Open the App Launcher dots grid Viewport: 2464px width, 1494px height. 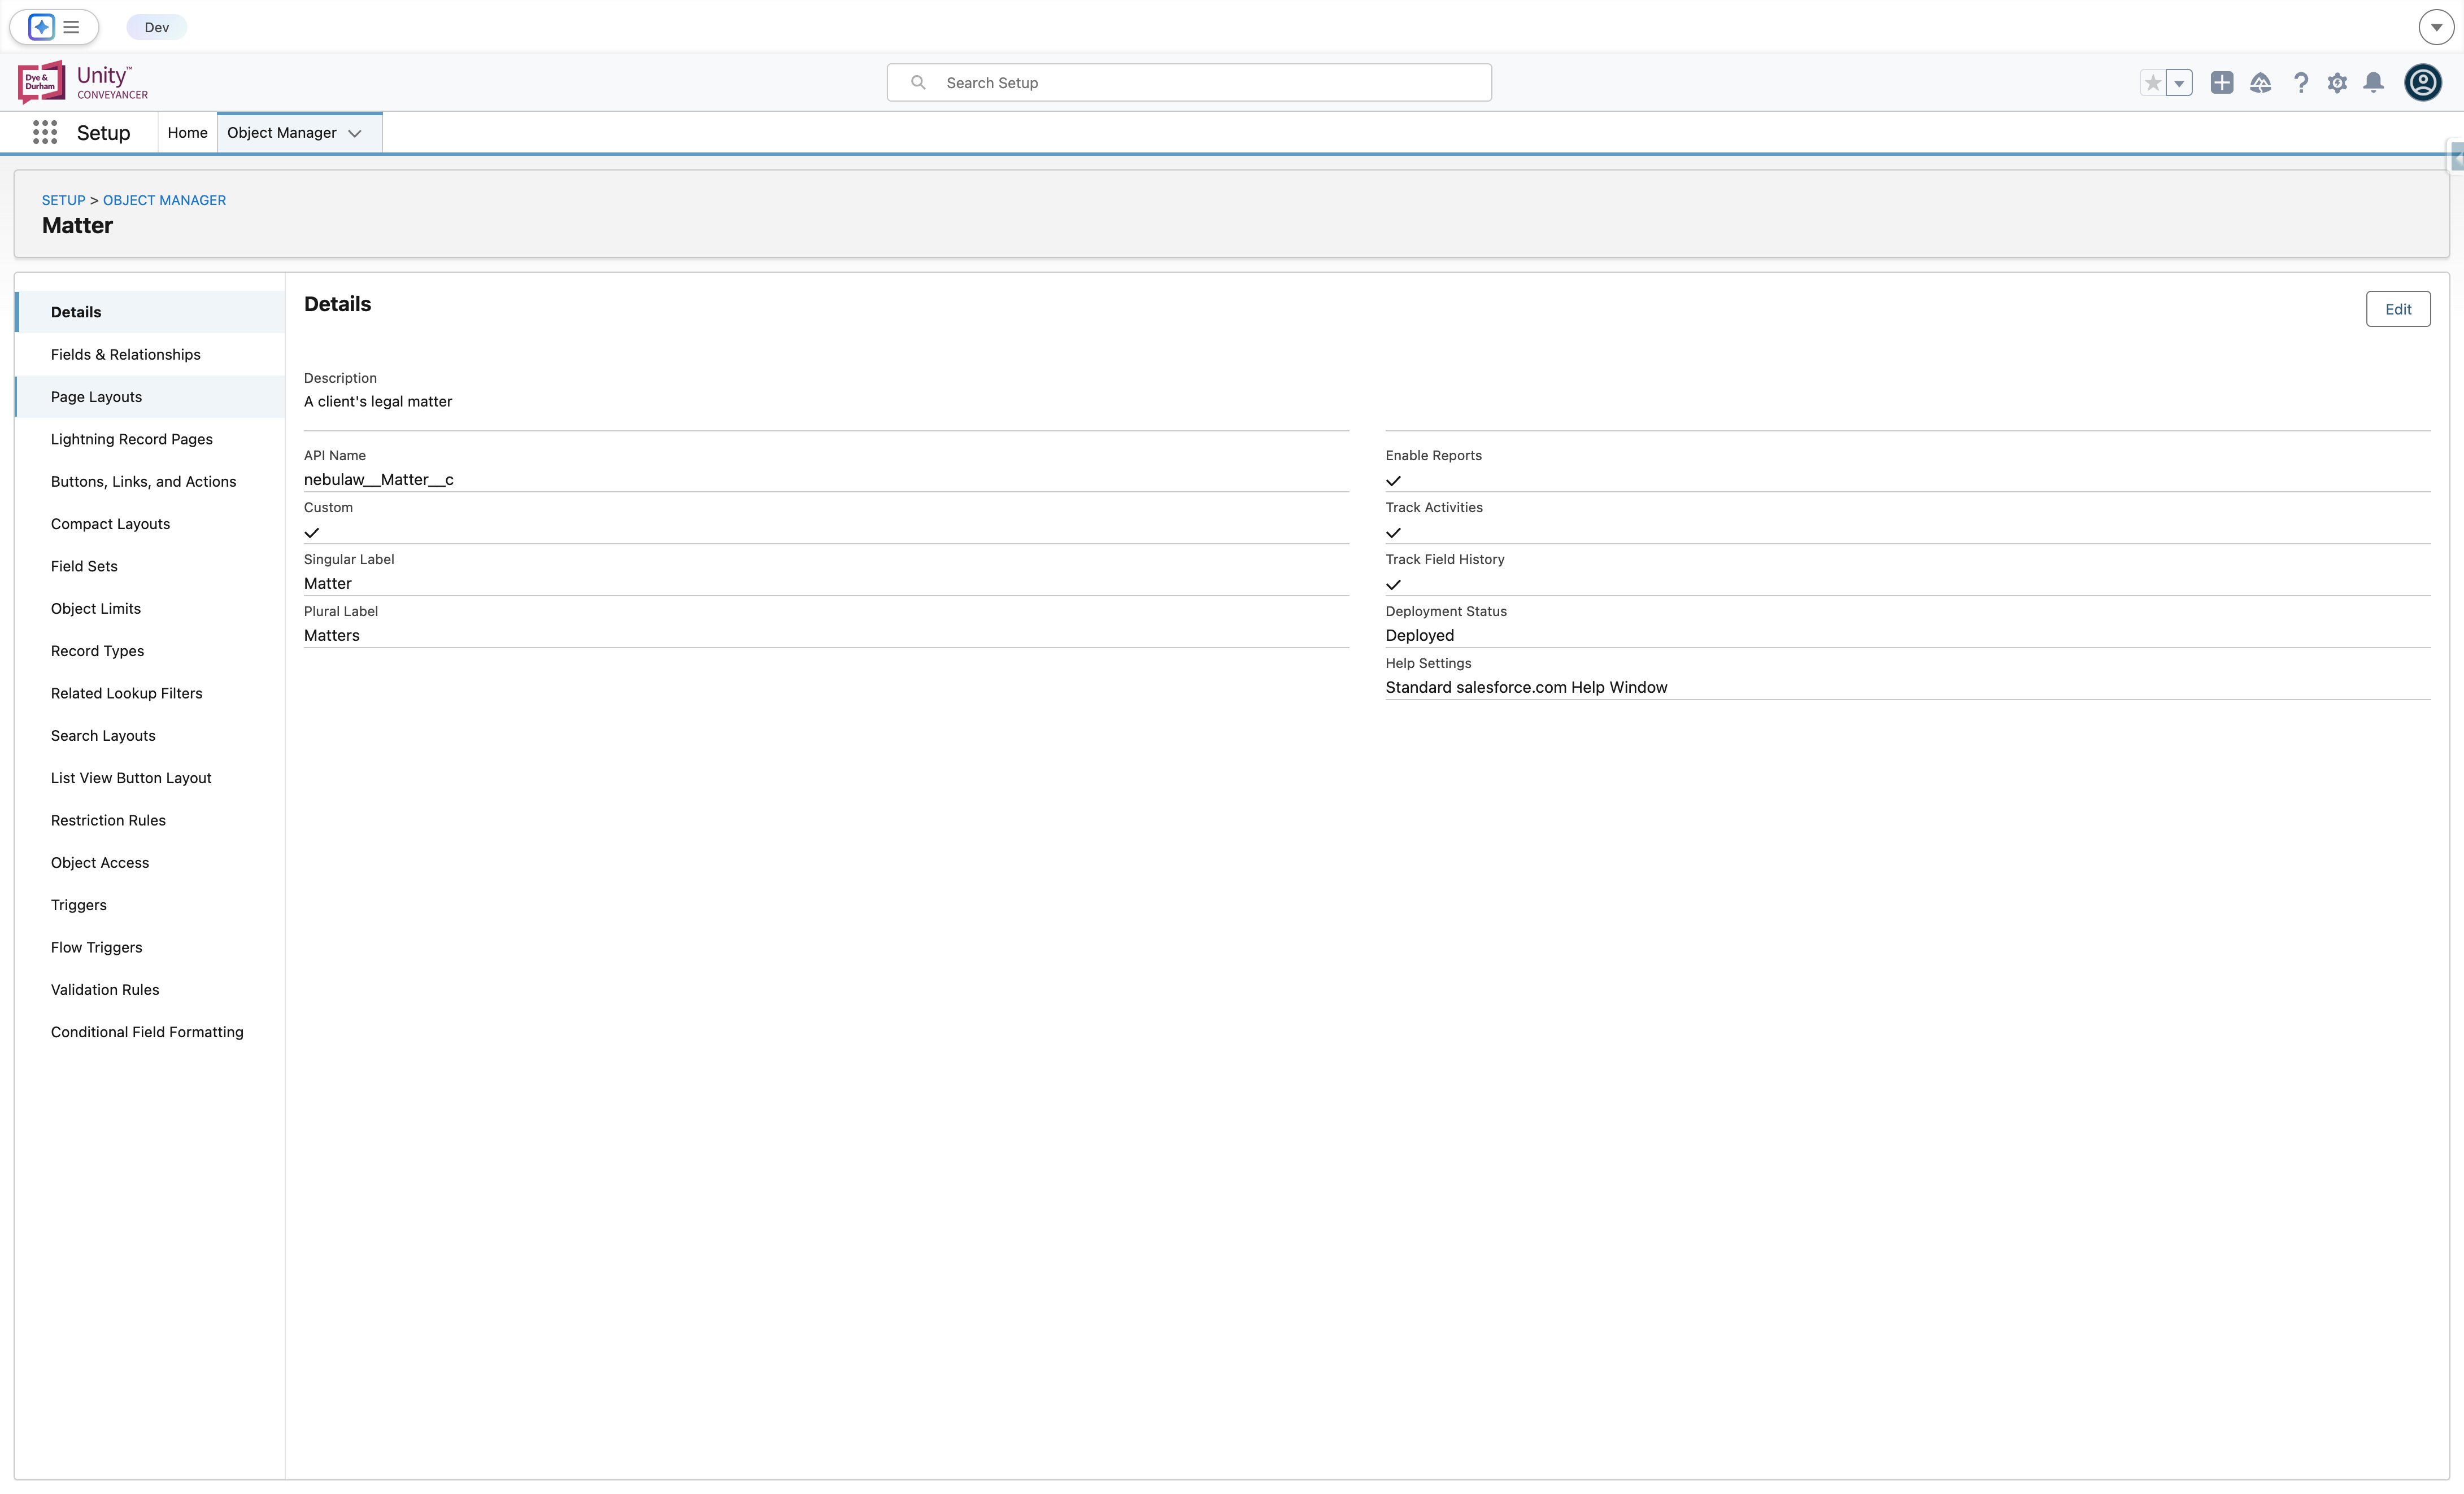(x=45, y=133)
